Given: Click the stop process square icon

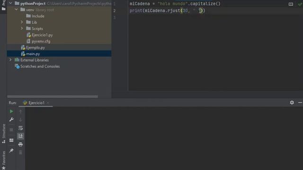Looking at the screenshot, I should click(11, 130).
